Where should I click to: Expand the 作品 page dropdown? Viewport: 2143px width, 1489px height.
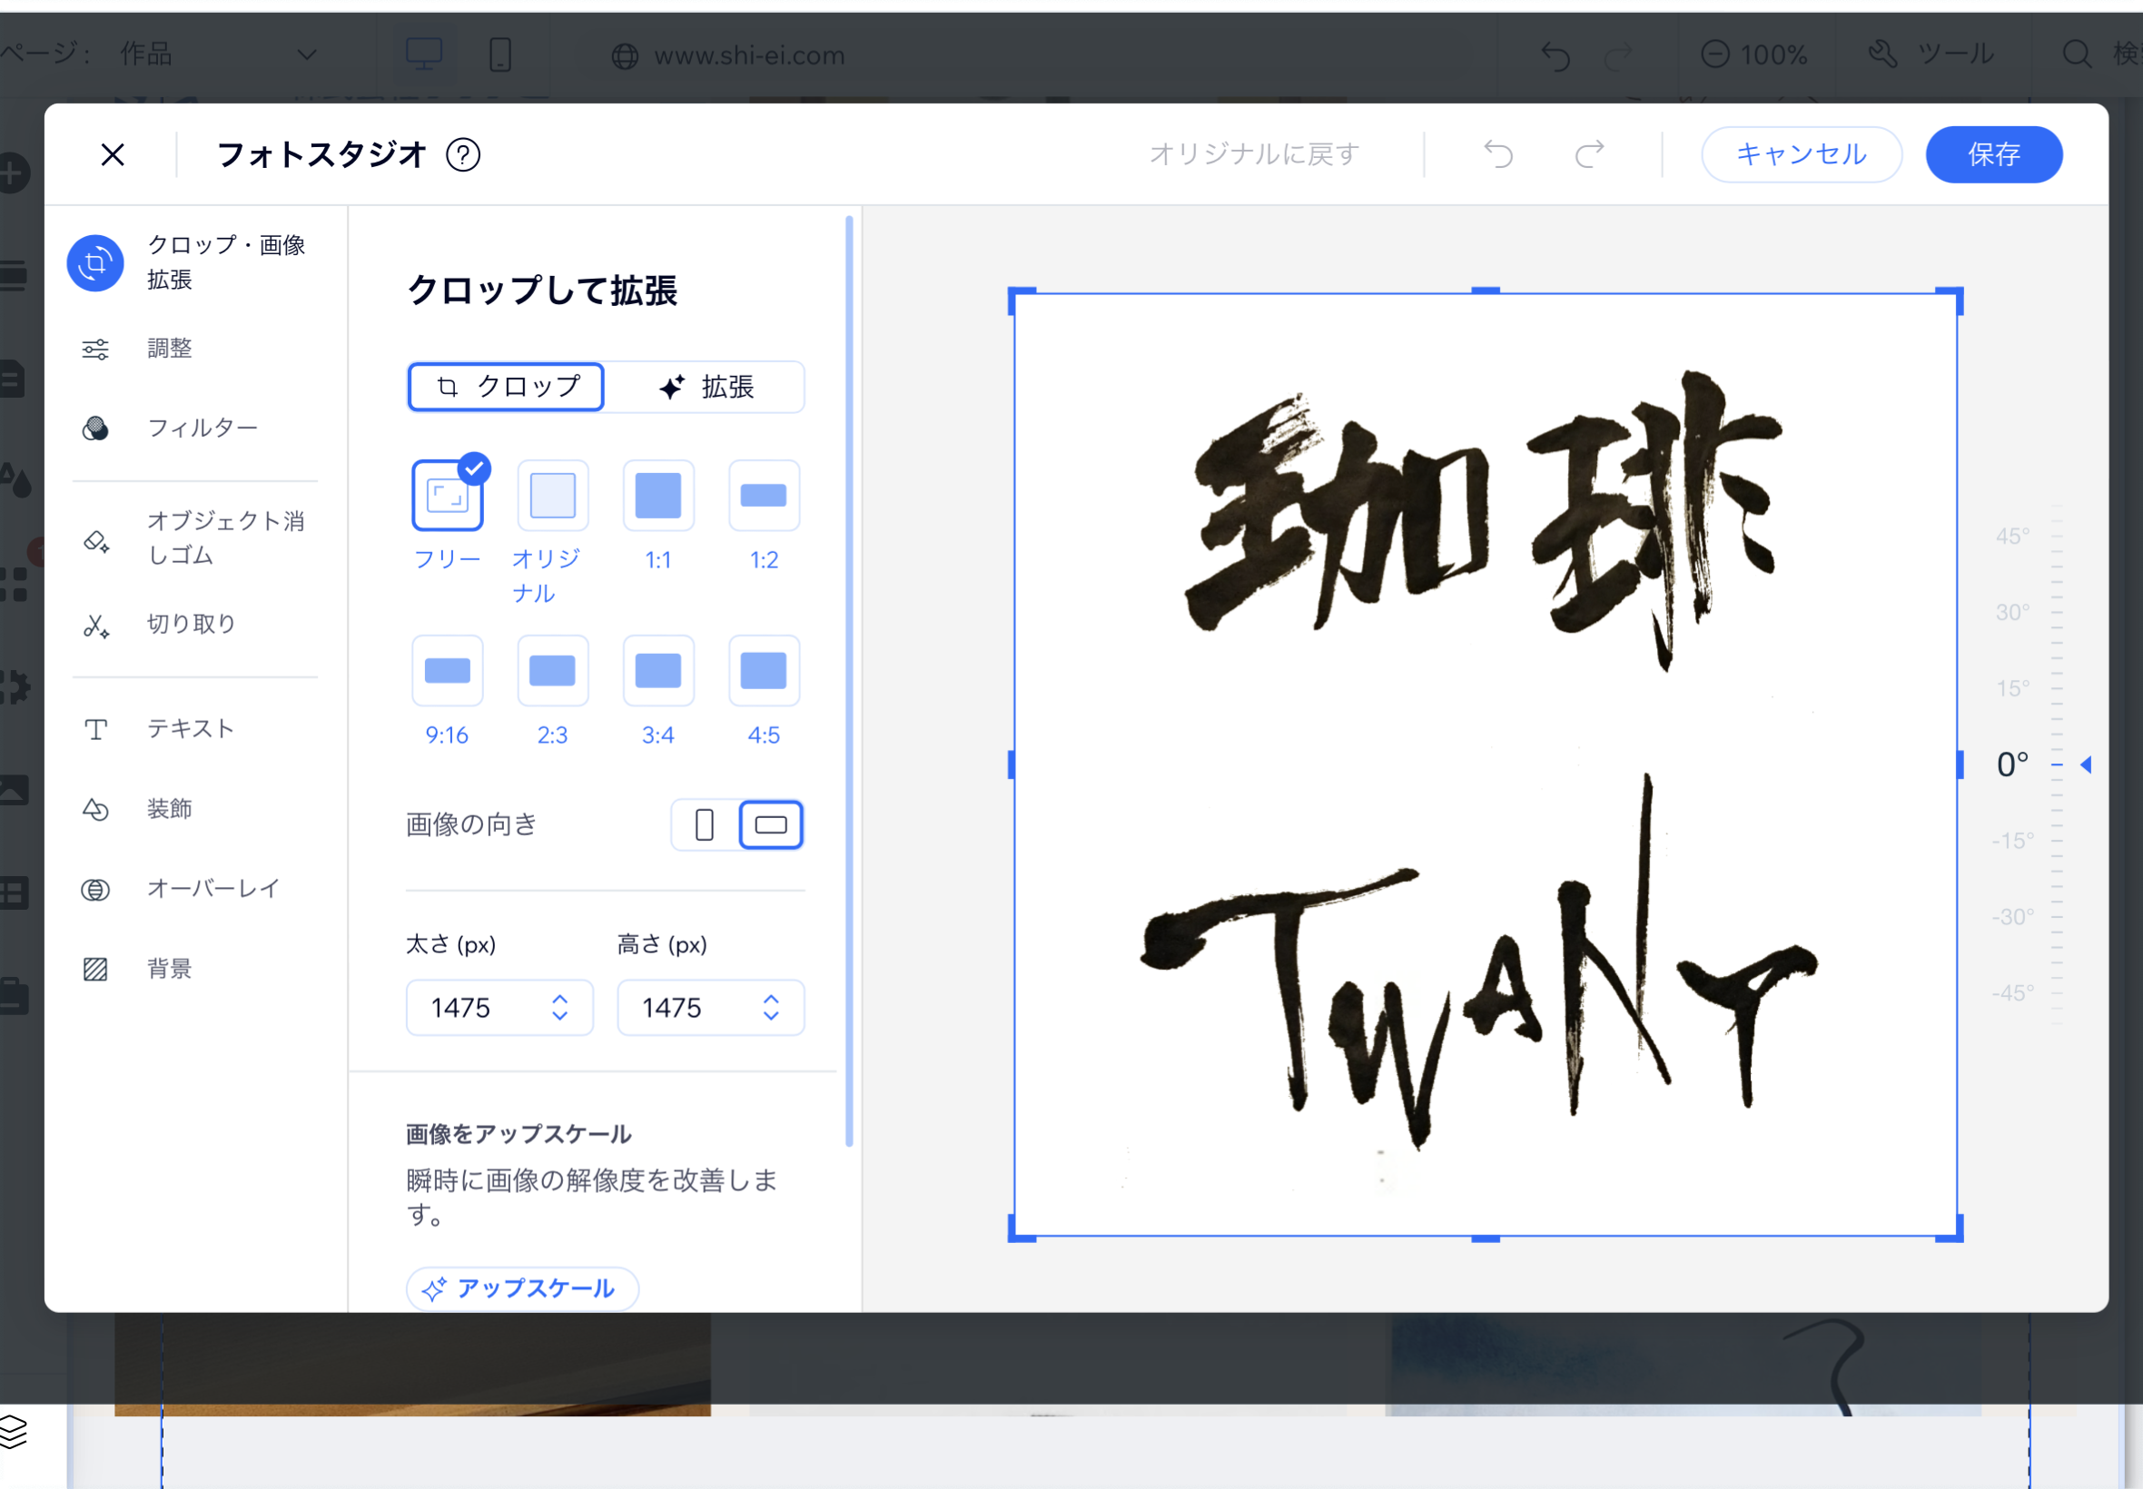(306, 54)
